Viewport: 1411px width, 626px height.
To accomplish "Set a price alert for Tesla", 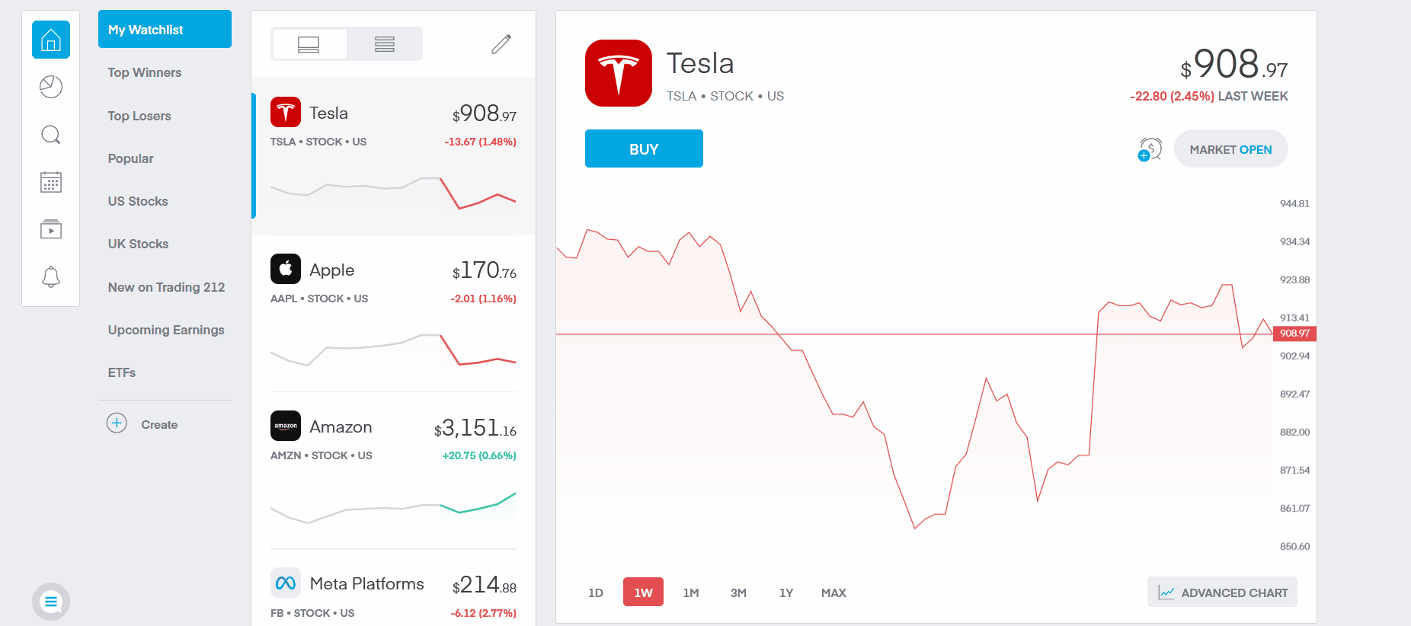I will [x=1150, y=149].
